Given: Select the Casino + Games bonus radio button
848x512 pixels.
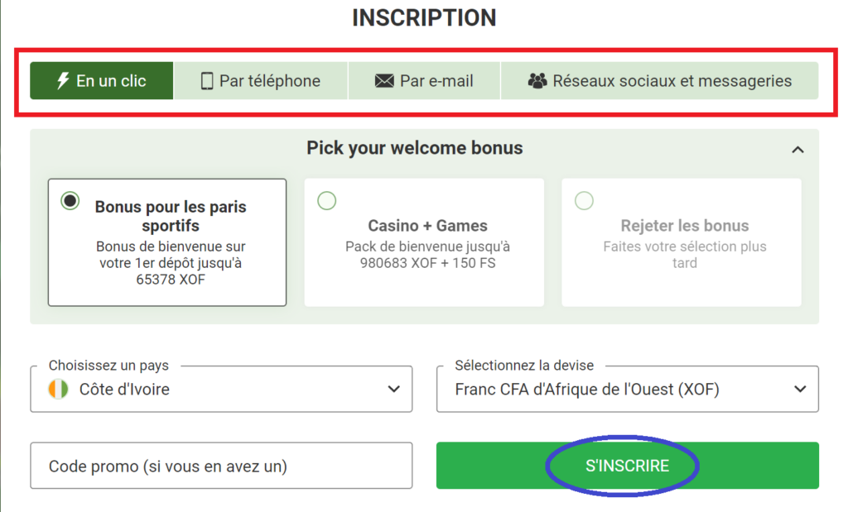Looking at the screenshot, I should coord(326,200).
